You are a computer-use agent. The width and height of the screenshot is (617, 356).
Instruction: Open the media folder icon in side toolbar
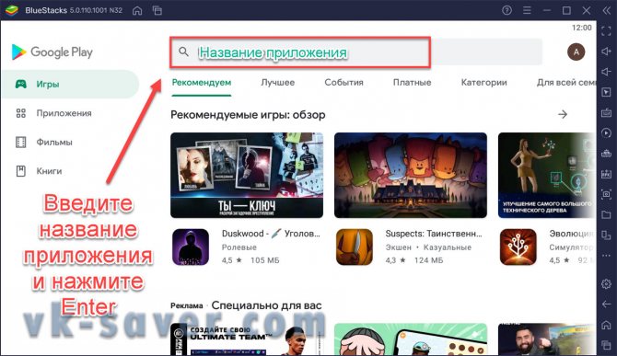pyautogui.click(x=606, y=214)
